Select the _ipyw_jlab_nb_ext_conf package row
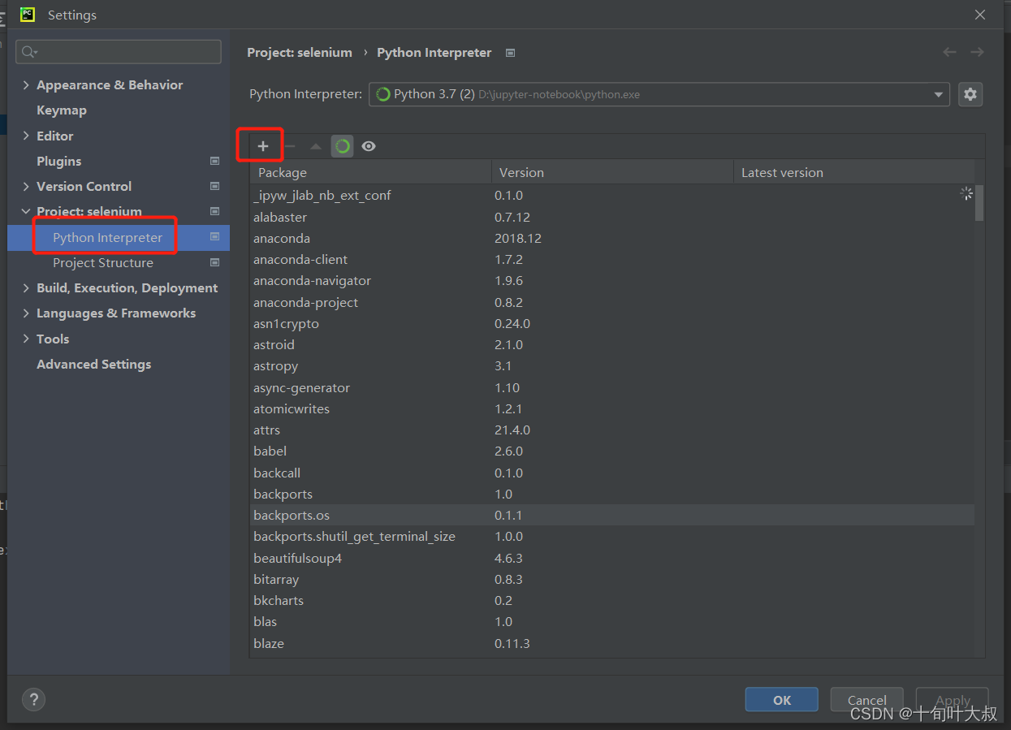 click(612, 195)
